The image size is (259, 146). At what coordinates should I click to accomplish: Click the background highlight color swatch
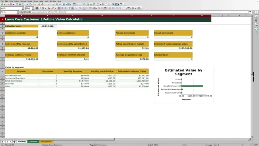coord(53,8)
